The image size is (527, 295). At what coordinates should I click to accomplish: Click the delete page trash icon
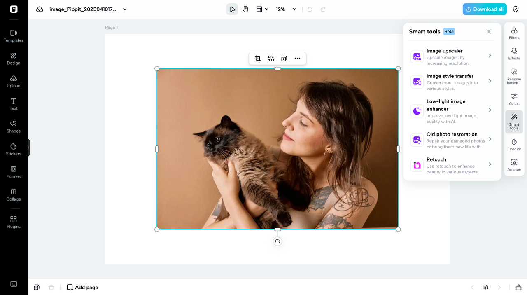(x=51, y=287)
